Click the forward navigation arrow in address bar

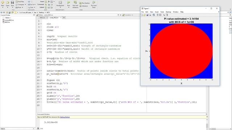point(4,13)
